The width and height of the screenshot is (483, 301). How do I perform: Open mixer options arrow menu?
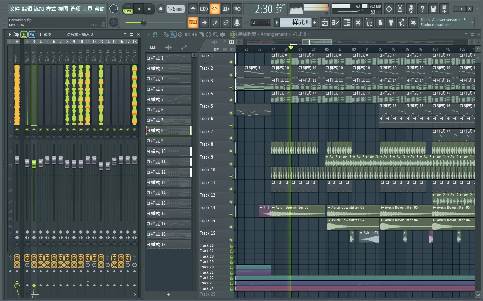coord(10,34)
